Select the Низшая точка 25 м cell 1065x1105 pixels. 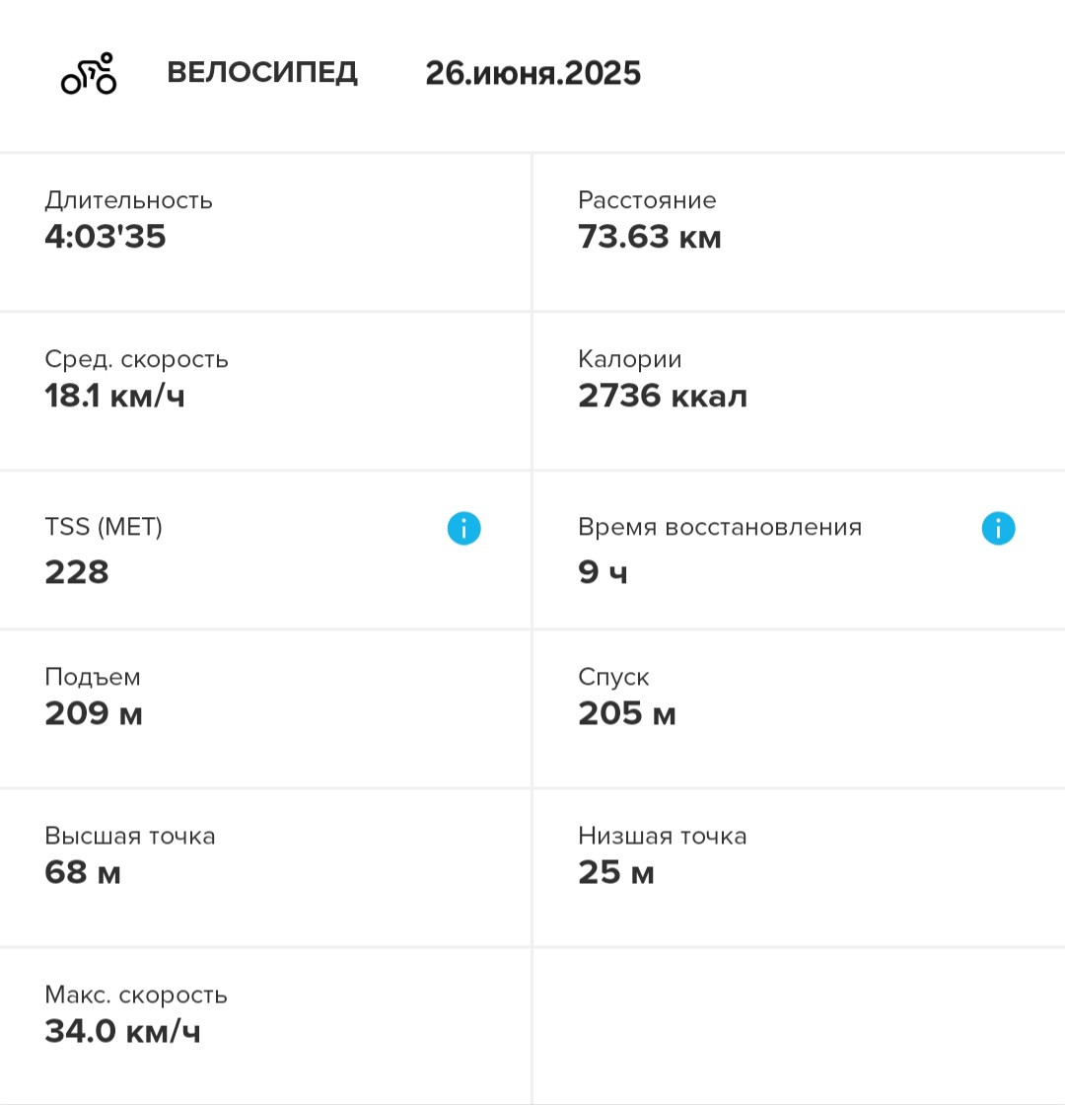pos(800,868)
